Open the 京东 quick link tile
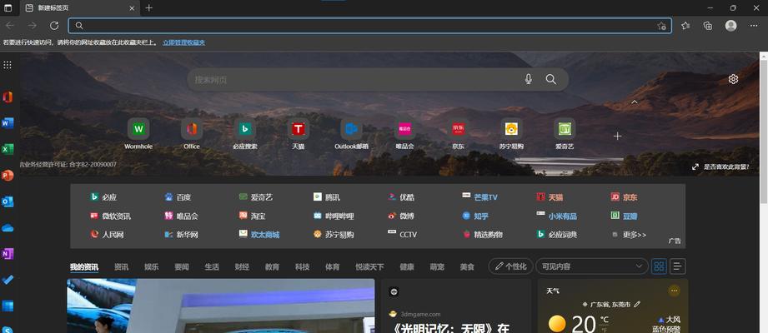 pyautogui.click(x=458, y=134)
